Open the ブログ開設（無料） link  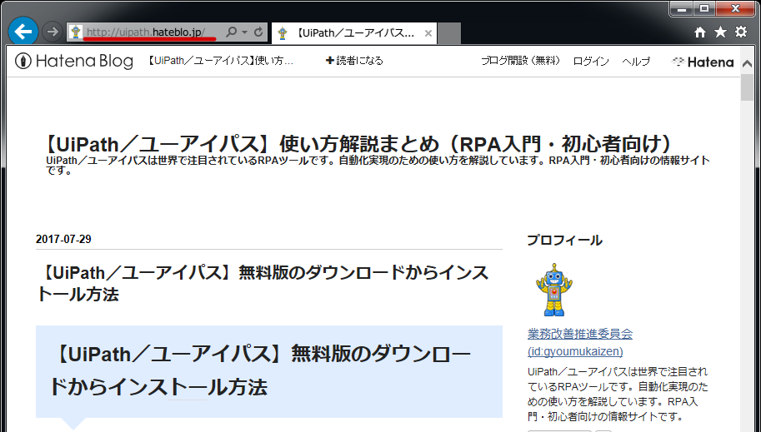pos(520,61)
